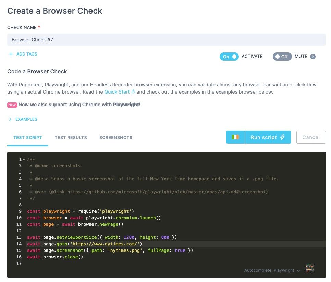Select the Ireland flag location icon
Image resolution: width=331 pixels, height=282 pixels.
coord(235,137)
